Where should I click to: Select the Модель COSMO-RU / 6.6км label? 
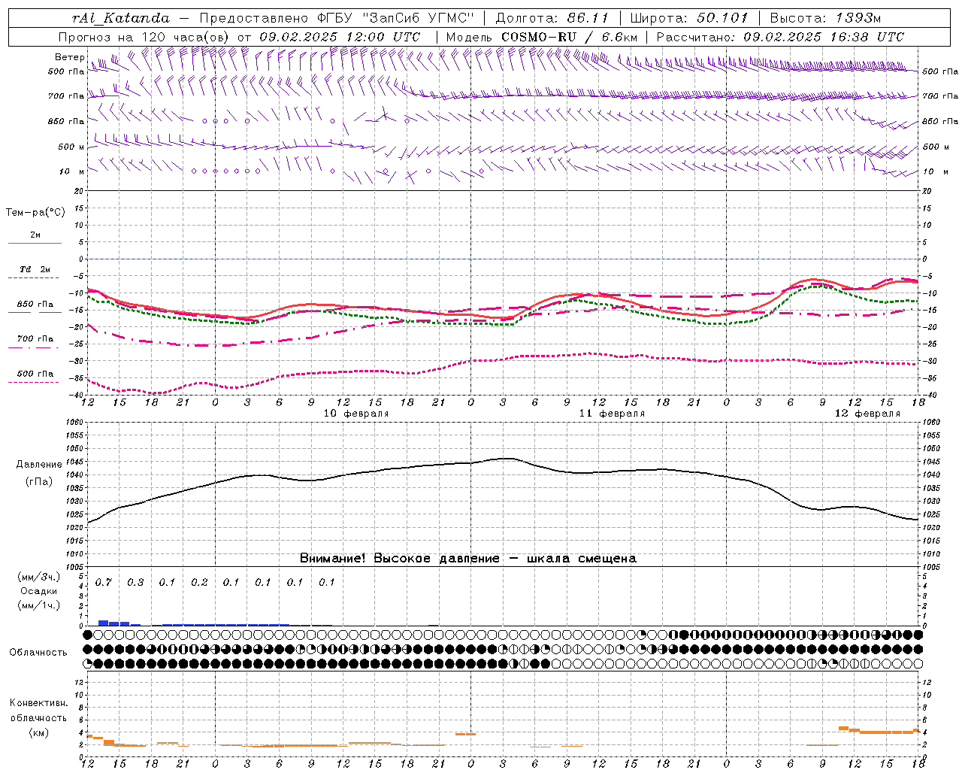(541, 37)
